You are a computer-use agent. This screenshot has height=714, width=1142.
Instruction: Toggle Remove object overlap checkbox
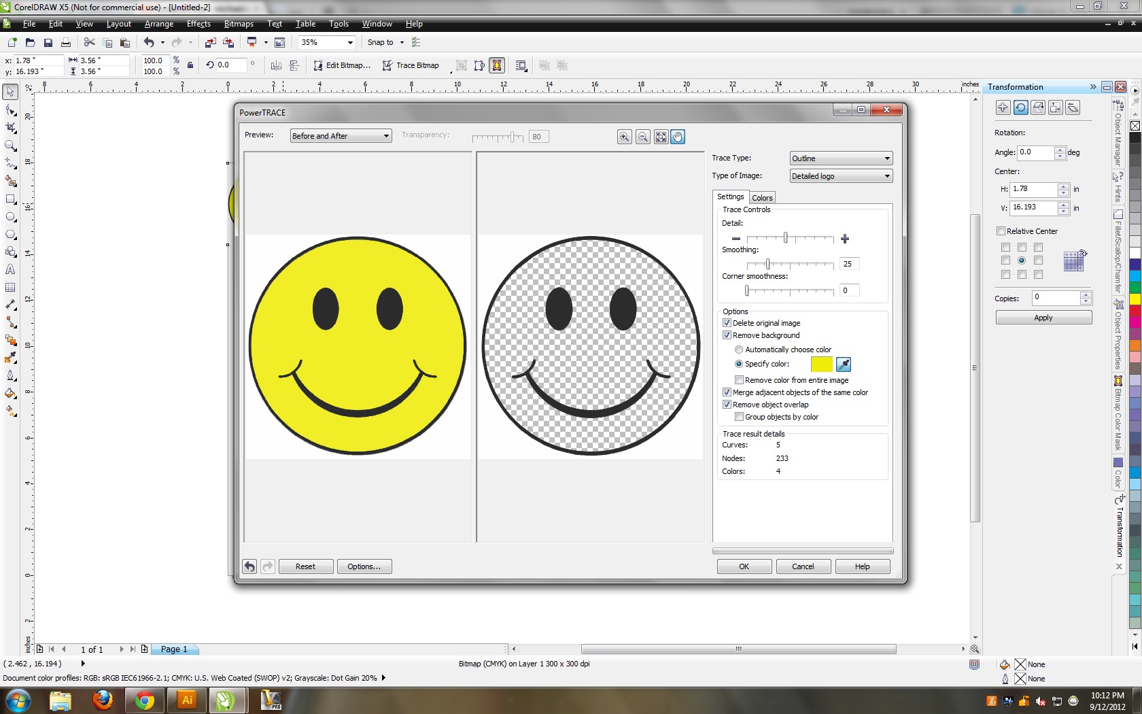click(x=727, y=405)
